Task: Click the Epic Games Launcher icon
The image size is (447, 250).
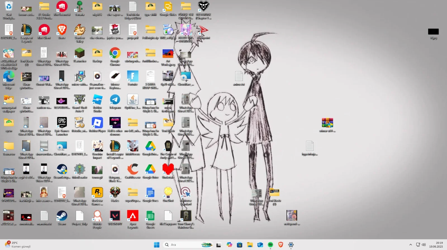Action: coord(62,123)
